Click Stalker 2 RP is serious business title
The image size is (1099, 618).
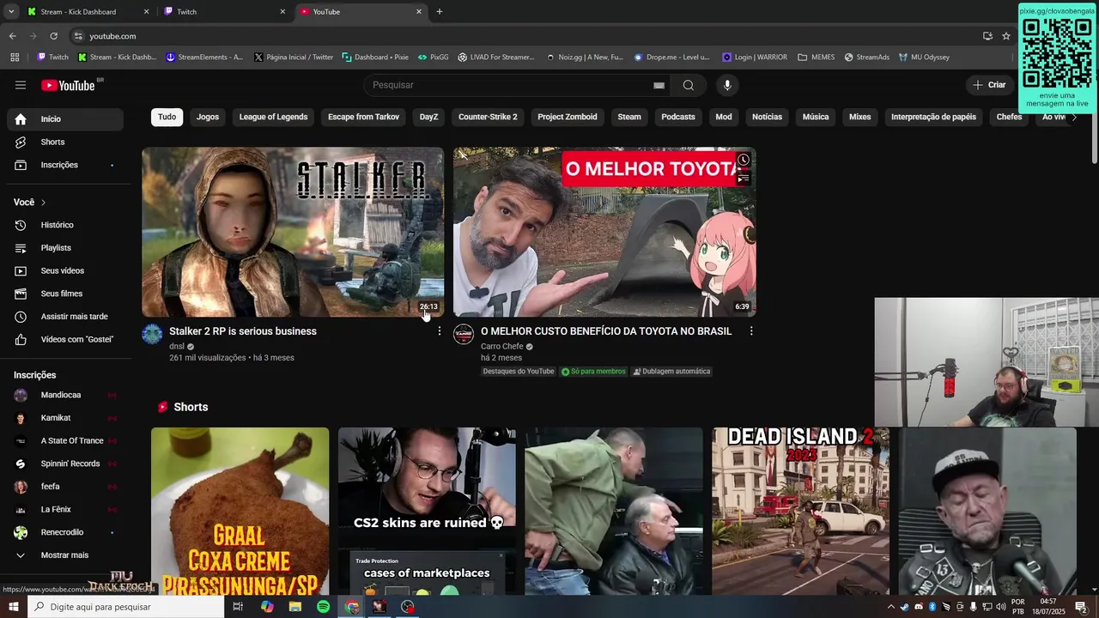[243, 331]
